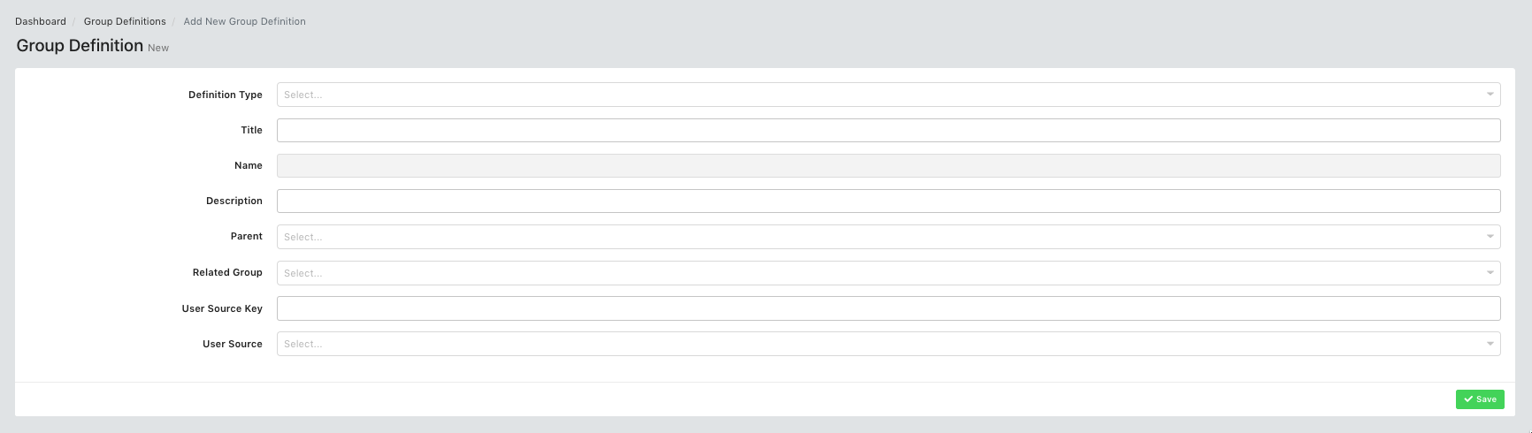Click the User Source dropdown arrow

1490,344
